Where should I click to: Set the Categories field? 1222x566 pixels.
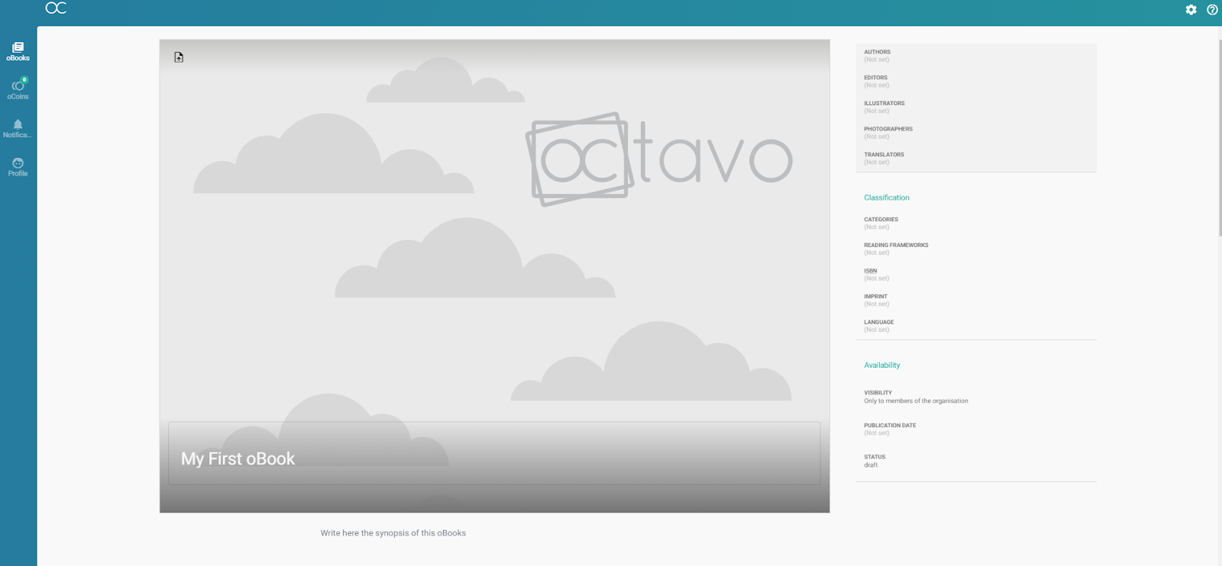coord(976,224)
